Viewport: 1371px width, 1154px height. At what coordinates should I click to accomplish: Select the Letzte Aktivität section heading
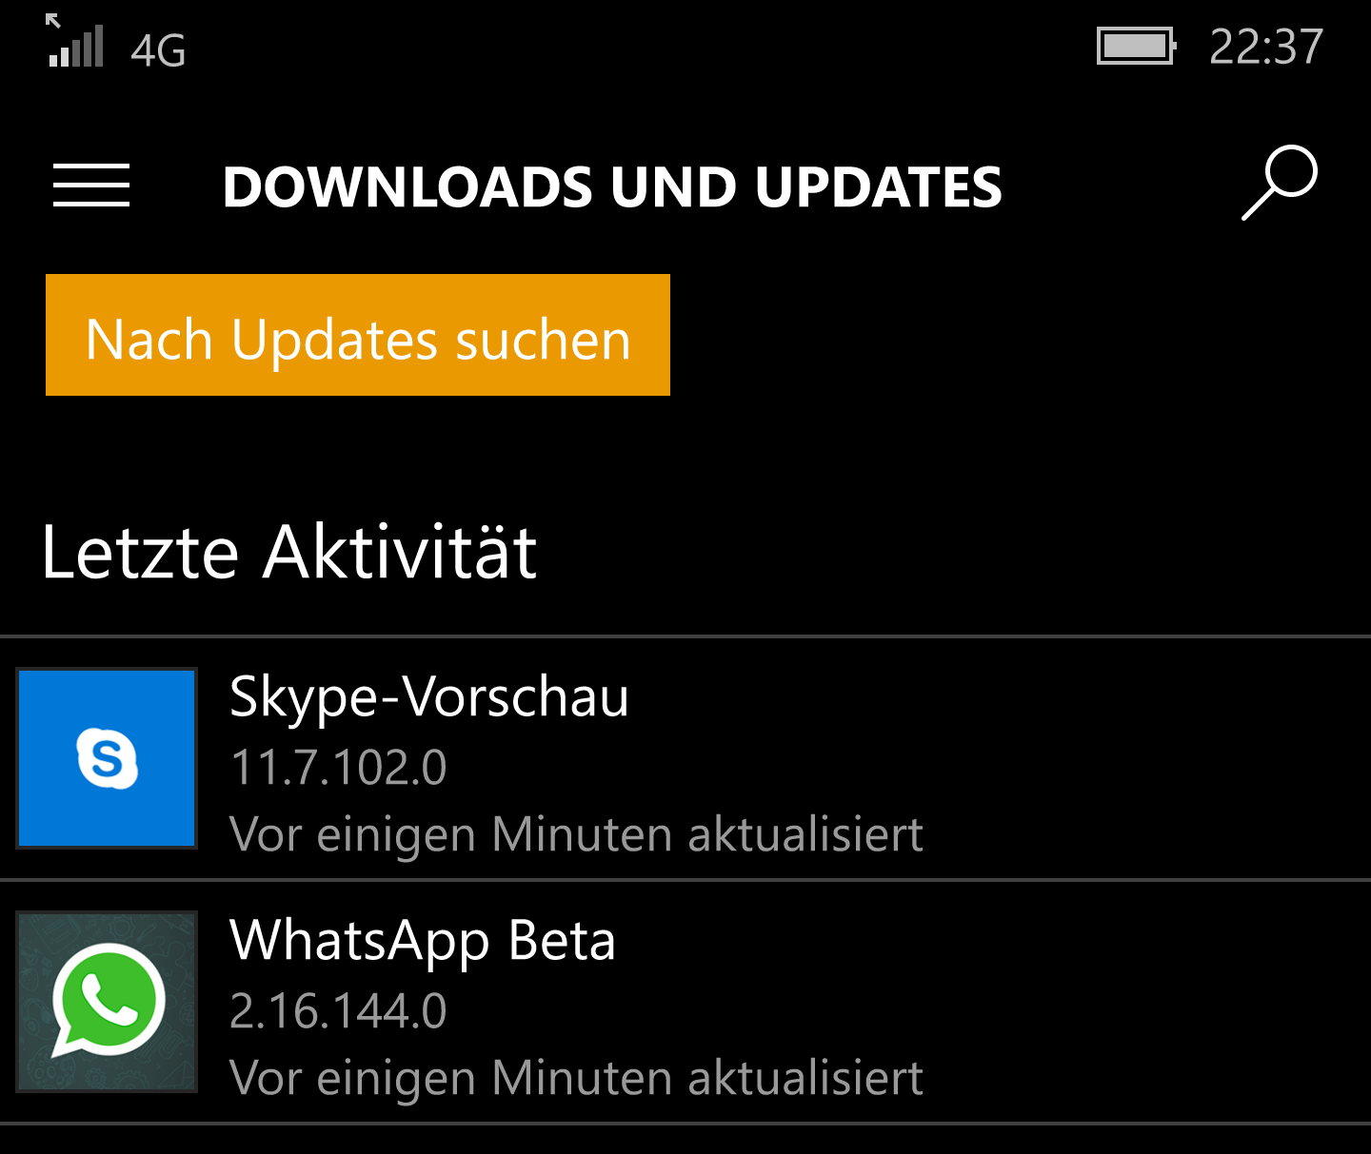pos(289,552)
